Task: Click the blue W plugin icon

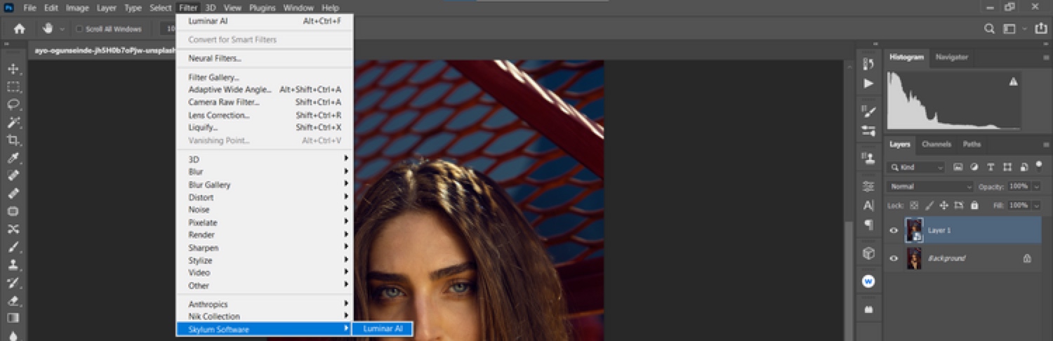Action: [868, 281]
